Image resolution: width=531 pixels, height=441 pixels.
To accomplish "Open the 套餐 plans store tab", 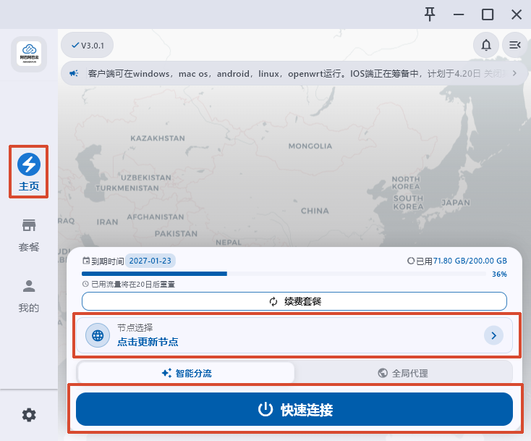I will pos(29,235).
